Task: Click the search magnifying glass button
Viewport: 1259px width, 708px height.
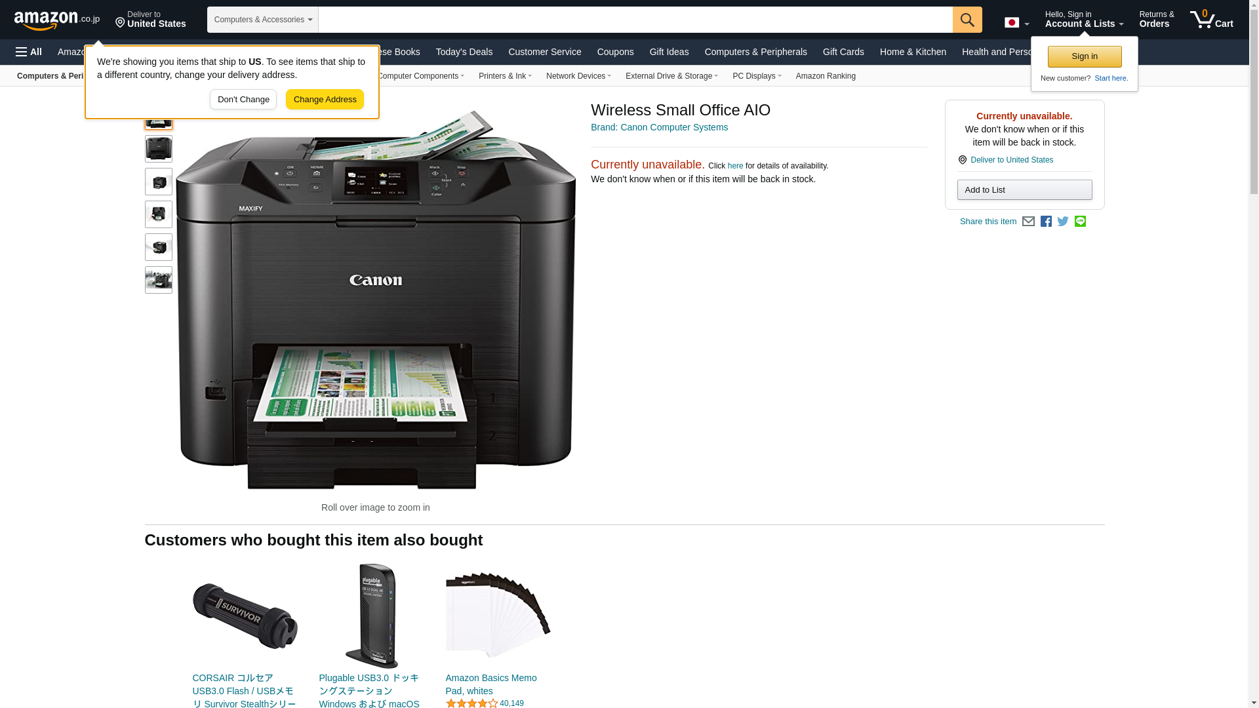Action: (x=967, y=20)
